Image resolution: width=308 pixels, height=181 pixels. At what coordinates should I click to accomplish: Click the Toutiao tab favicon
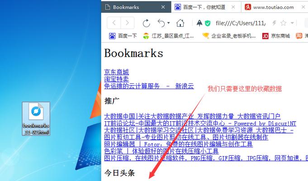point(248,7)
